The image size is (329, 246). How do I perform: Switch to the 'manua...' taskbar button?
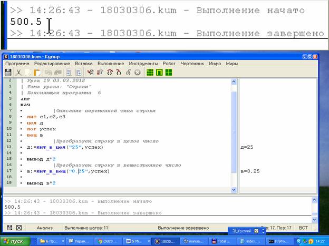(x=193, y=241)
